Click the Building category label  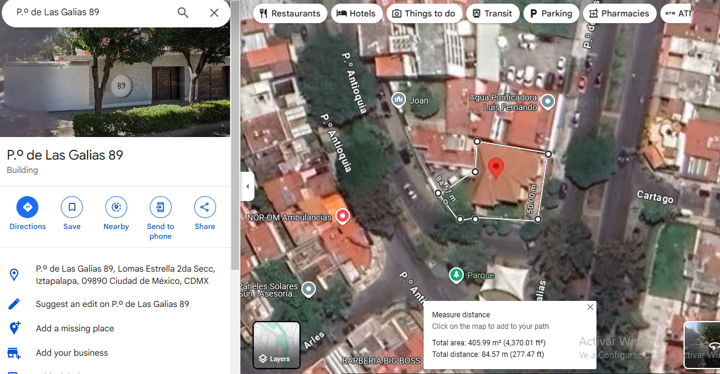pyautogui.click(x=23, y=170)
